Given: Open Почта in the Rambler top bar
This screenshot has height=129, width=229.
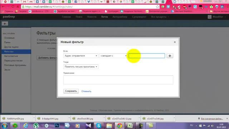Looking at the screenshot, I should (104, 17).
